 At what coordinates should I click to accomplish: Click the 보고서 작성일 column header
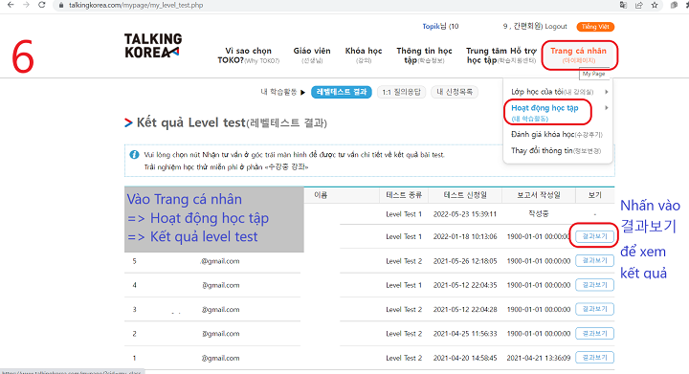[538, 195]
